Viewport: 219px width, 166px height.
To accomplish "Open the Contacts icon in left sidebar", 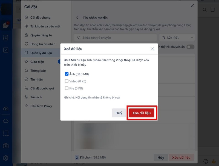I will [5, 38].
